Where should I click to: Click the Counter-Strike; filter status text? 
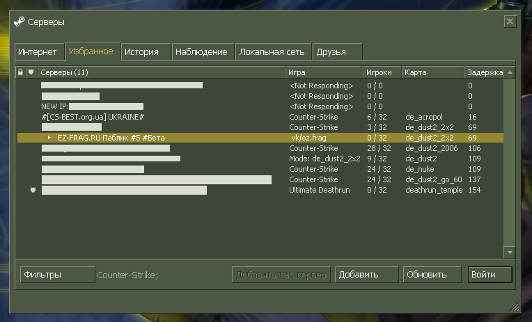click(127, 275)
